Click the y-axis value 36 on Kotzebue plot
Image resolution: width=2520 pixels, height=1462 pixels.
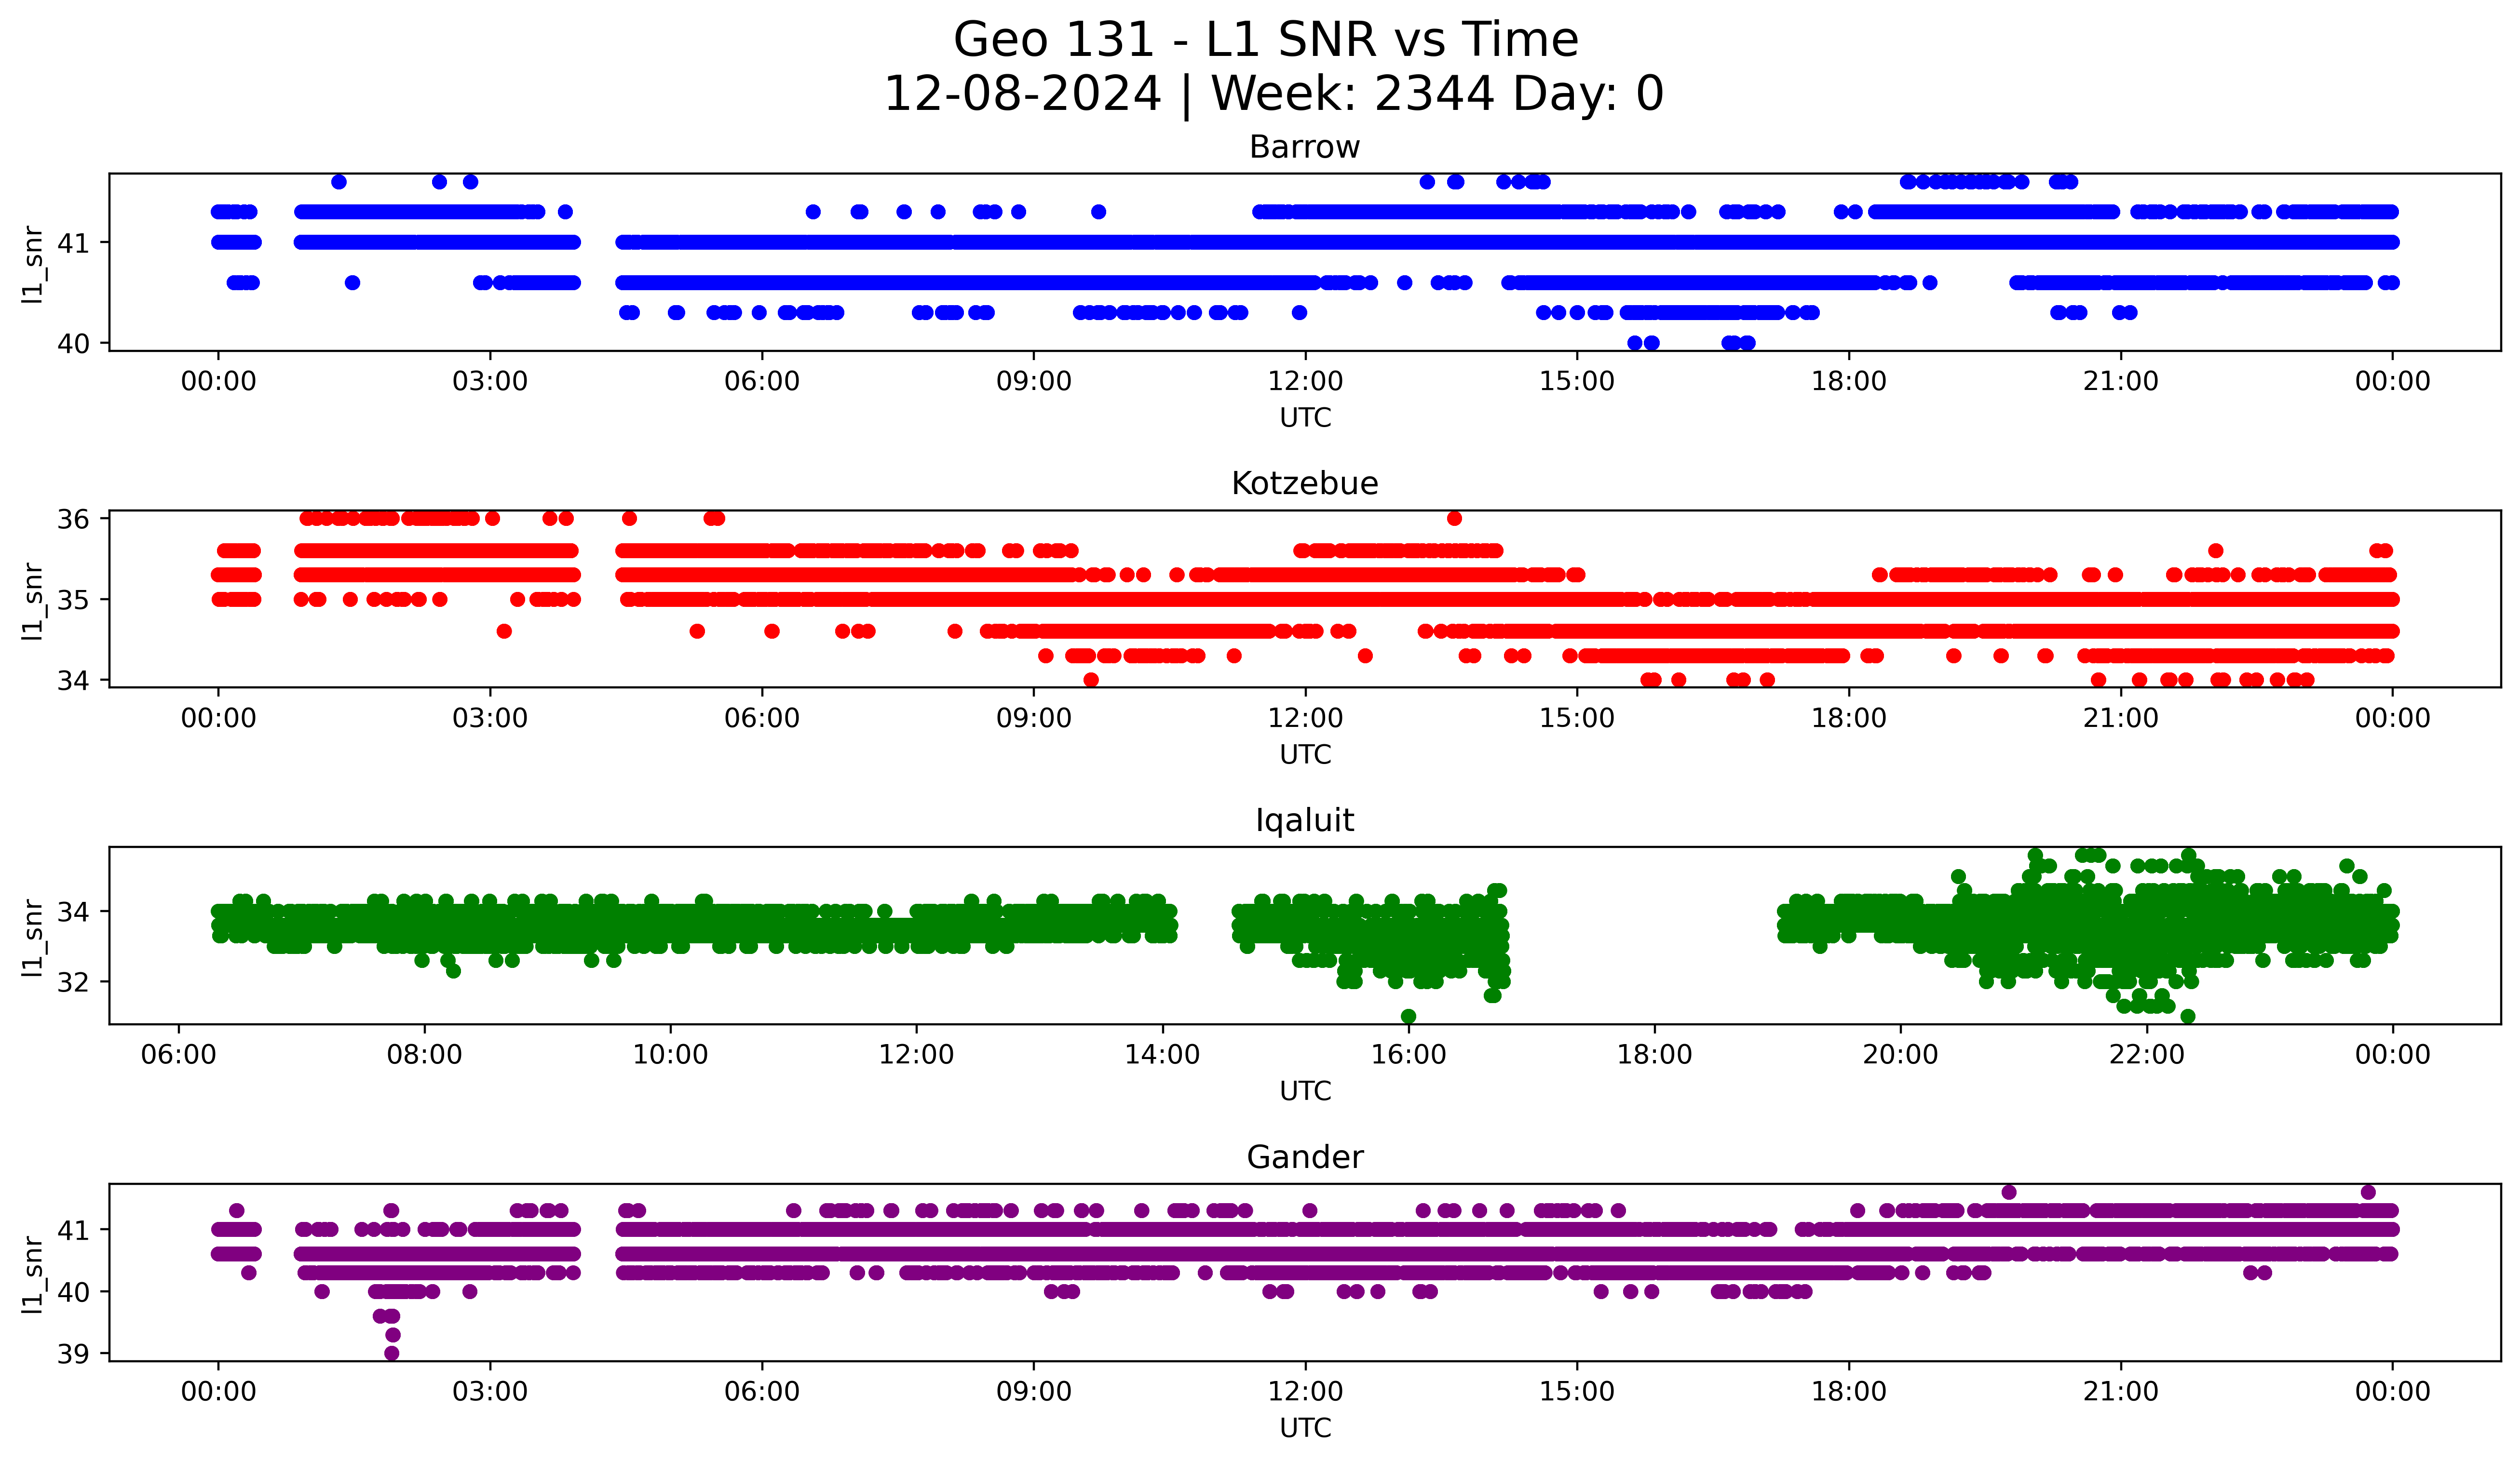pos(73,519)
